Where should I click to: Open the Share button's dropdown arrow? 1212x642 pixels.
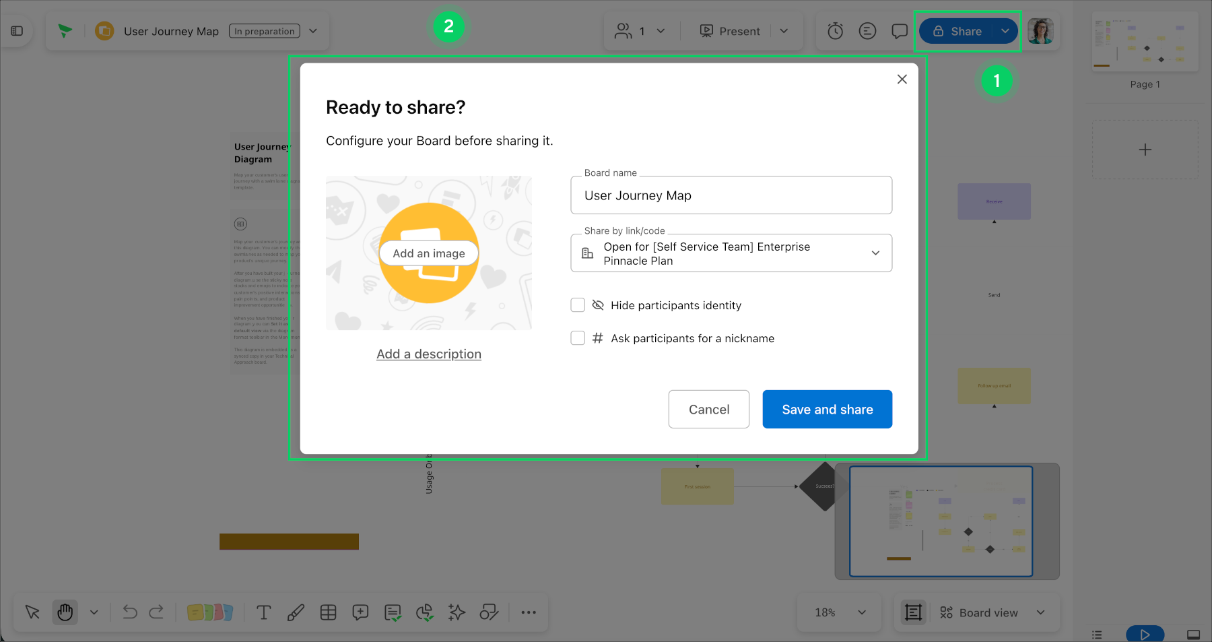coord(1005,31)
